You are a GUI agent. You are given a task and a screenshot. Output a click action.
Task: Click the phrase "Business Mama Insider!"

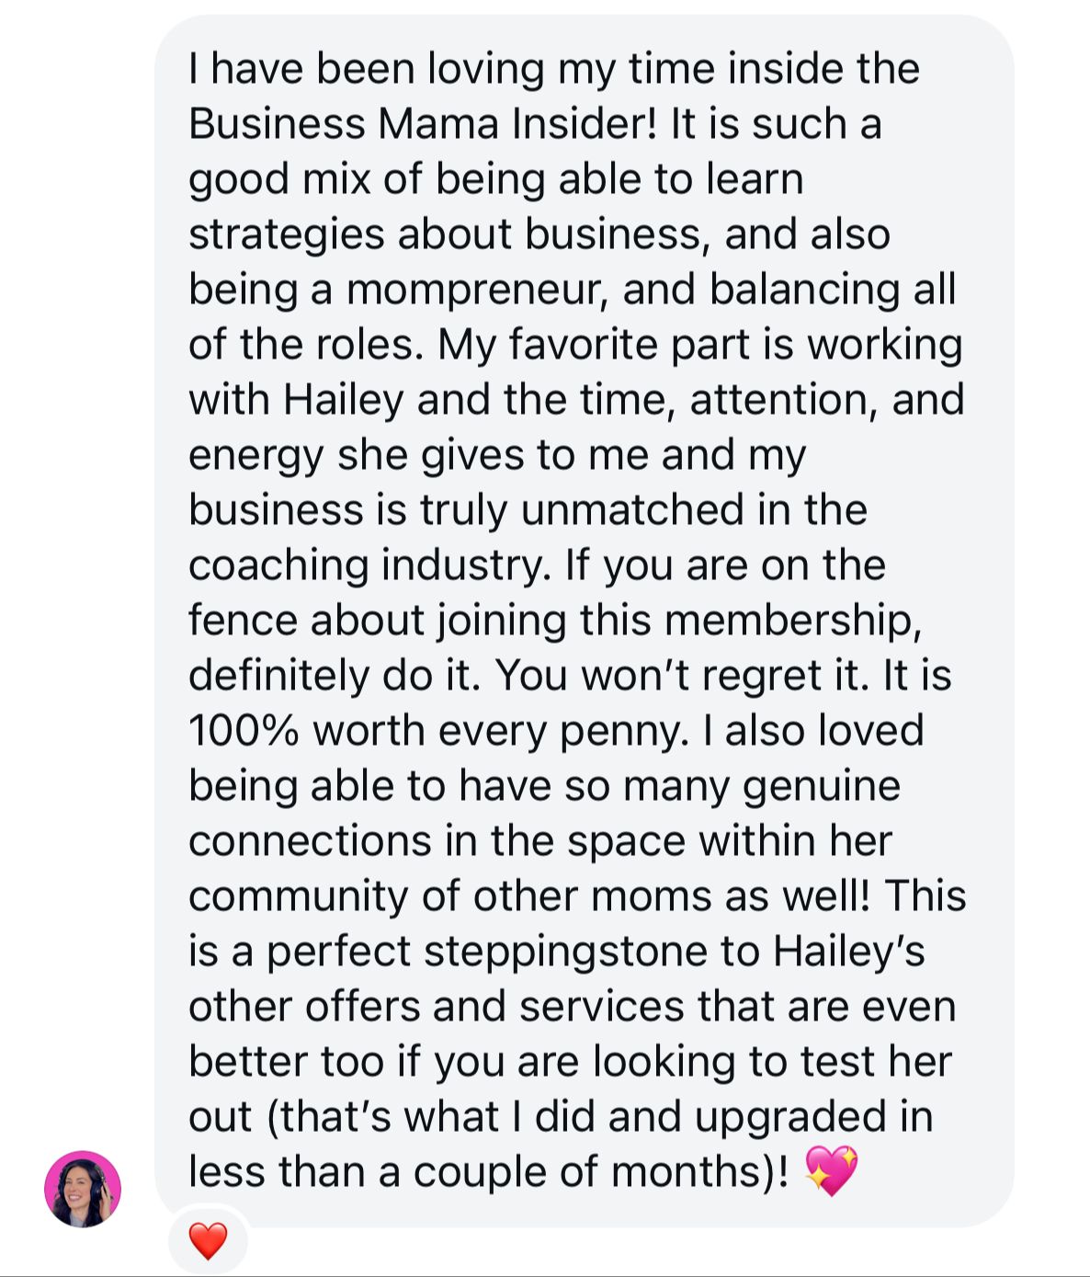424,124
